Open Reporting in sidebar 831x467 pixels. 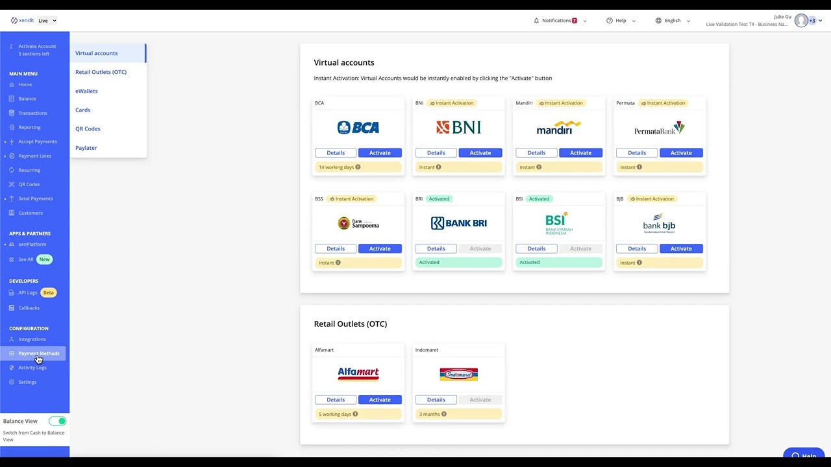(x=29, y=127)
